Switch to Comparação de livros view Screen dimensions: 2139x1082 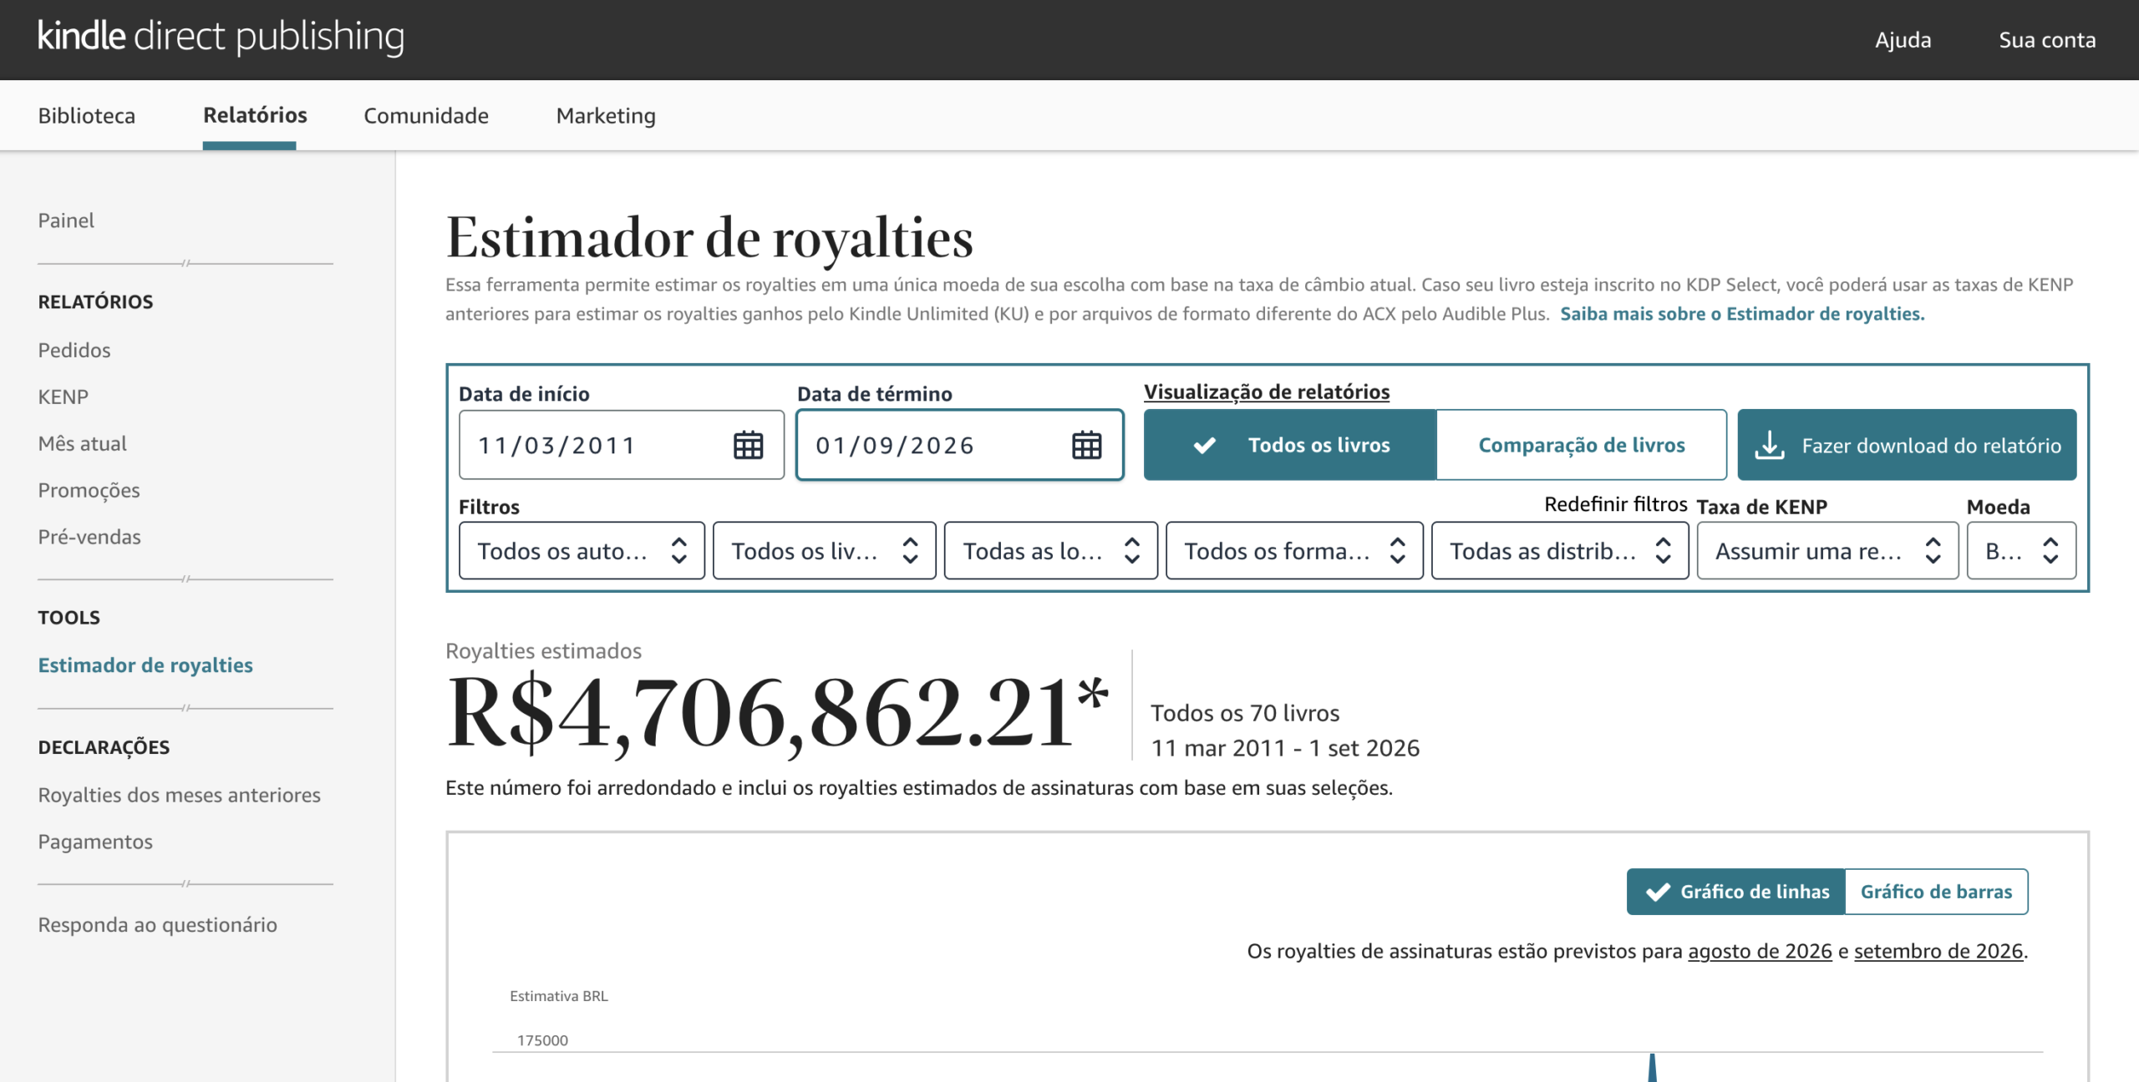pyautogui.click(x=1582, y=445)
